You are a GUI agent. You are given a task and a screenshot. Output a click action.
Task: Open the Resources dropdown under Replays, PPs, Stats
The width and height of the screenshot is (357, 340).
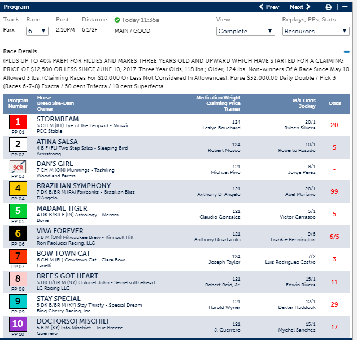click(x=315, y=31)
